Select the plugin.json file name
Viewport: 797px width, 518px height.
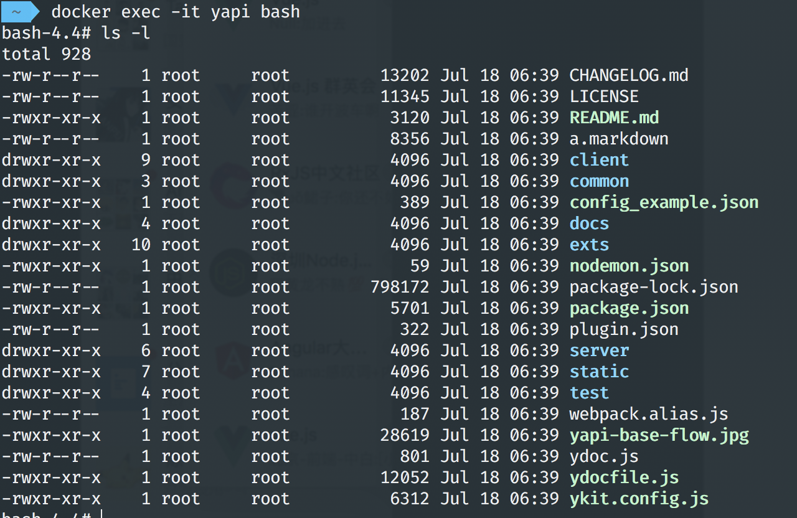click(624, 329)
